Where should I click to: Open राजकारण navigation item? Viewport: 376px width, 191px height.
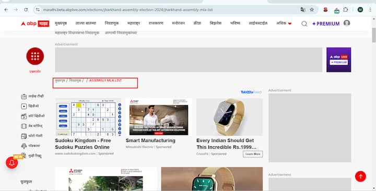click(x=156, y=23)
